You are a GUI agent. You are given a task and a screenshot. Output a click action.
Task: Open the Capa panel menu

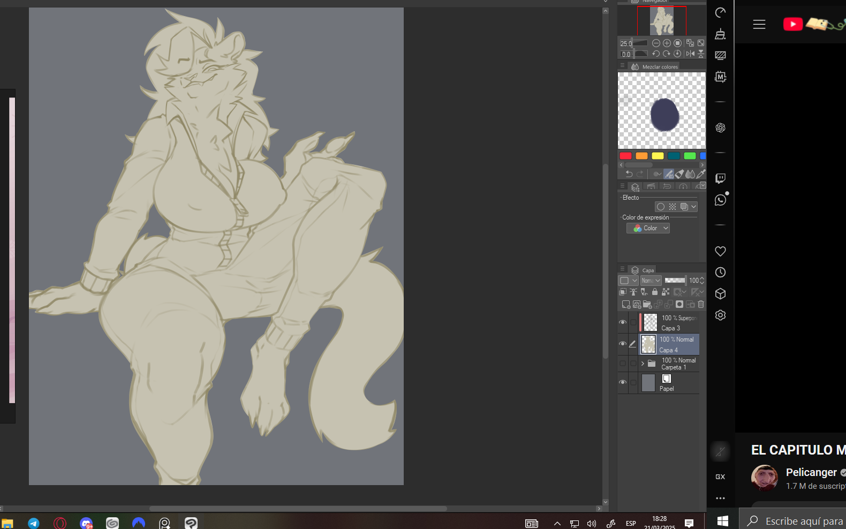[x=622, y=269]
